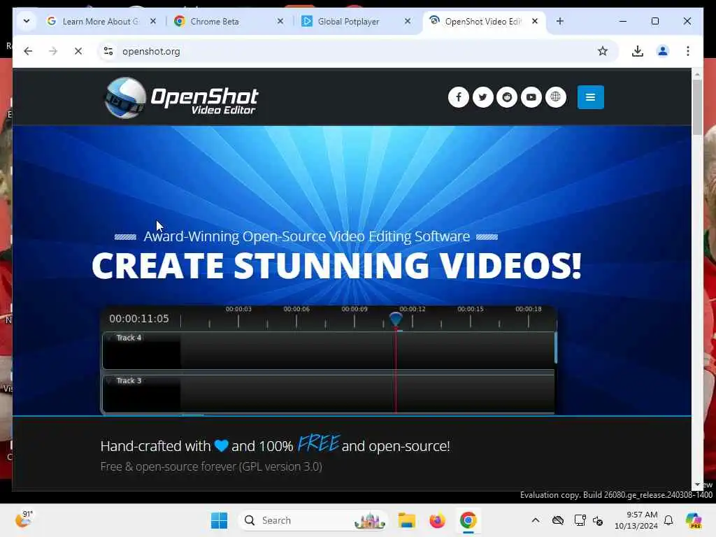Viewport: 716px width, 537px height.
Task: Click the OneDrive cloud tray icon
Action: pyautogui.click(x=557, y=520)
